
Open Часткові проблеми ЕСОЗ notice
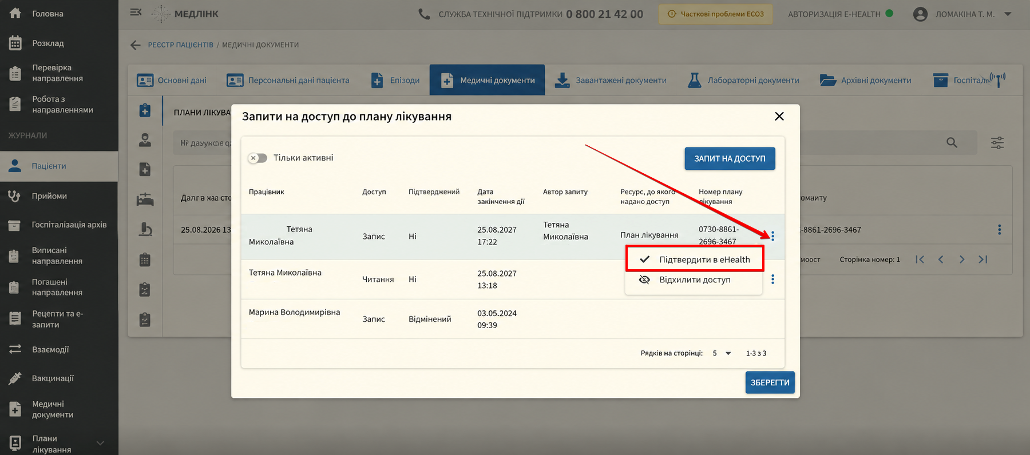(715, 14)
